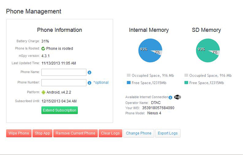Click the SD Memory green pie chart
The height and width of the screenshot is (155, 243).
[x=208, y=50]
